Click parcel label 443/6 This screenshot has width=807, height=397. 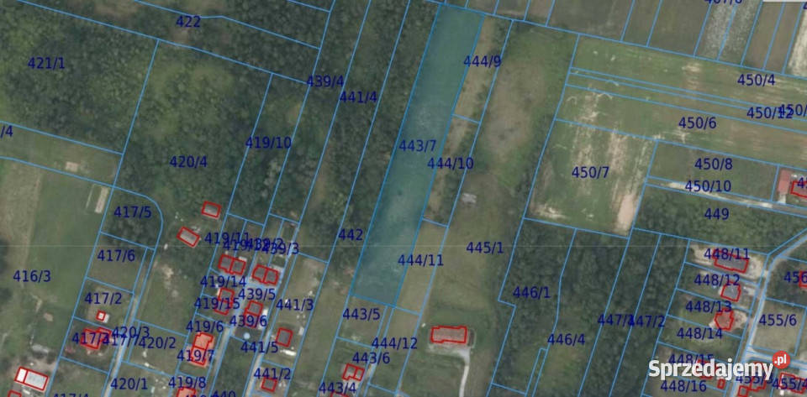(x=371, y=358)
